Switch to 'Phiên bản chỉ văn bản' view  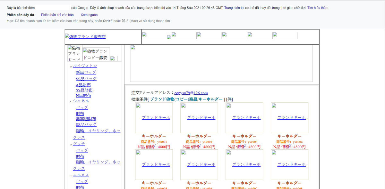tap(57, 15)
